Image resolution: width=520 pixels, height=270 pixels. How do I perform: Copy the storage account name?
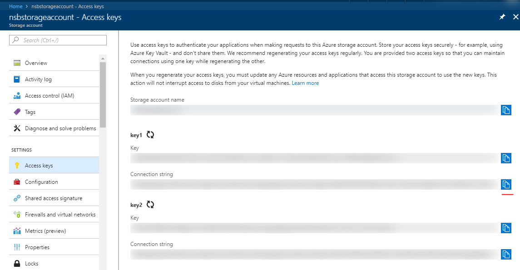(x=506, y=110)
